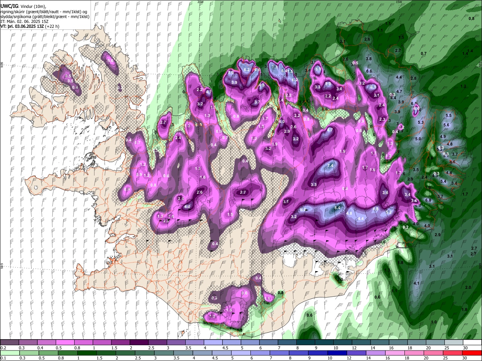
Task: Click the '8.4' precipitation value on the map
Action: (x=338, y=208)
